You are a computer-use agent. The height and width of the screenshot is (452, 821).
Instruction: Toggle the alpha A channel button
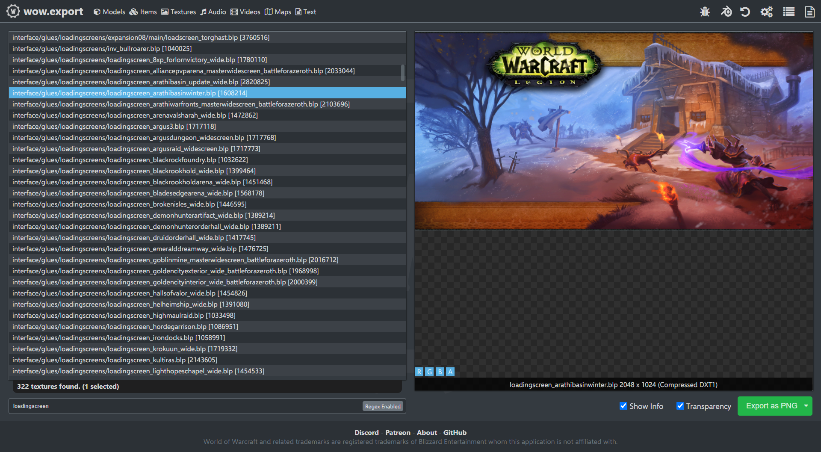click(x=450, y=372)
